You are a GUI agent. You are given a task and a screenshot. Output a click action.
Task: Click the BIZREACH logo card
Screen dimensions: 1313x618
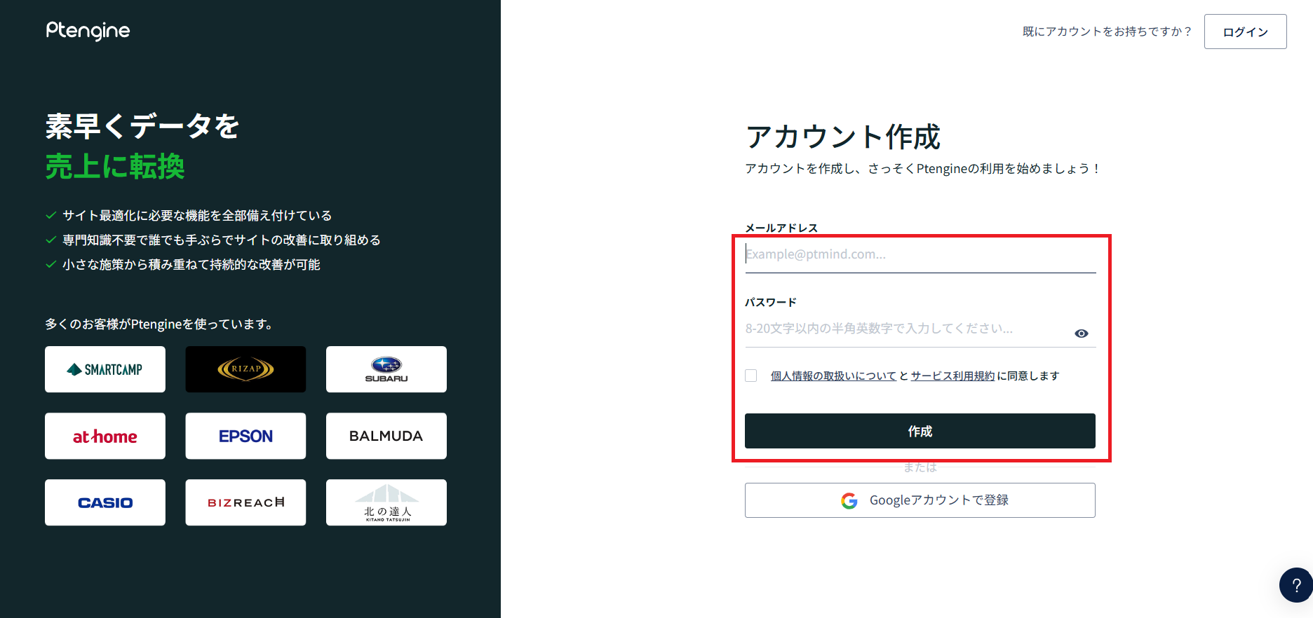(245, 502)
